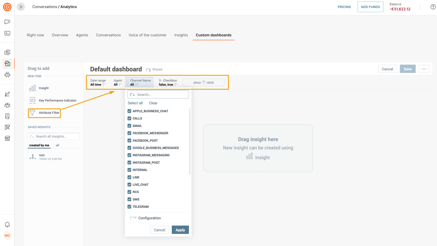Screen dimensions: 437x246
Task: Open the people management icon in sidebar
Action: 7,105
